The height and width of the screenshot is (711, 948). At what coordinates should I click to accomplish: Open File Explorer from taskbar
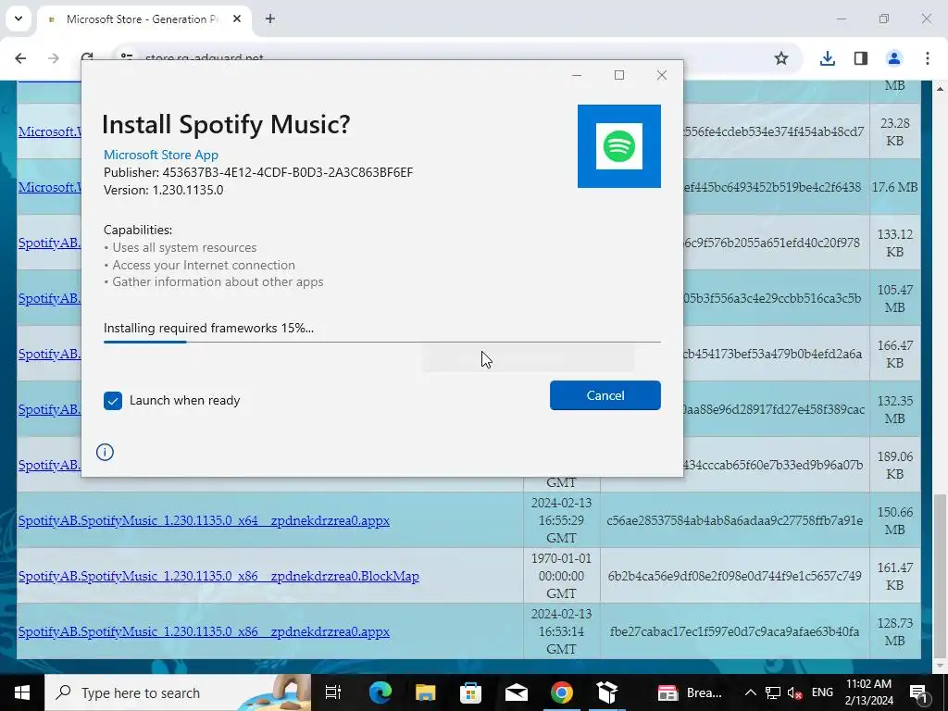coord(426,692)
